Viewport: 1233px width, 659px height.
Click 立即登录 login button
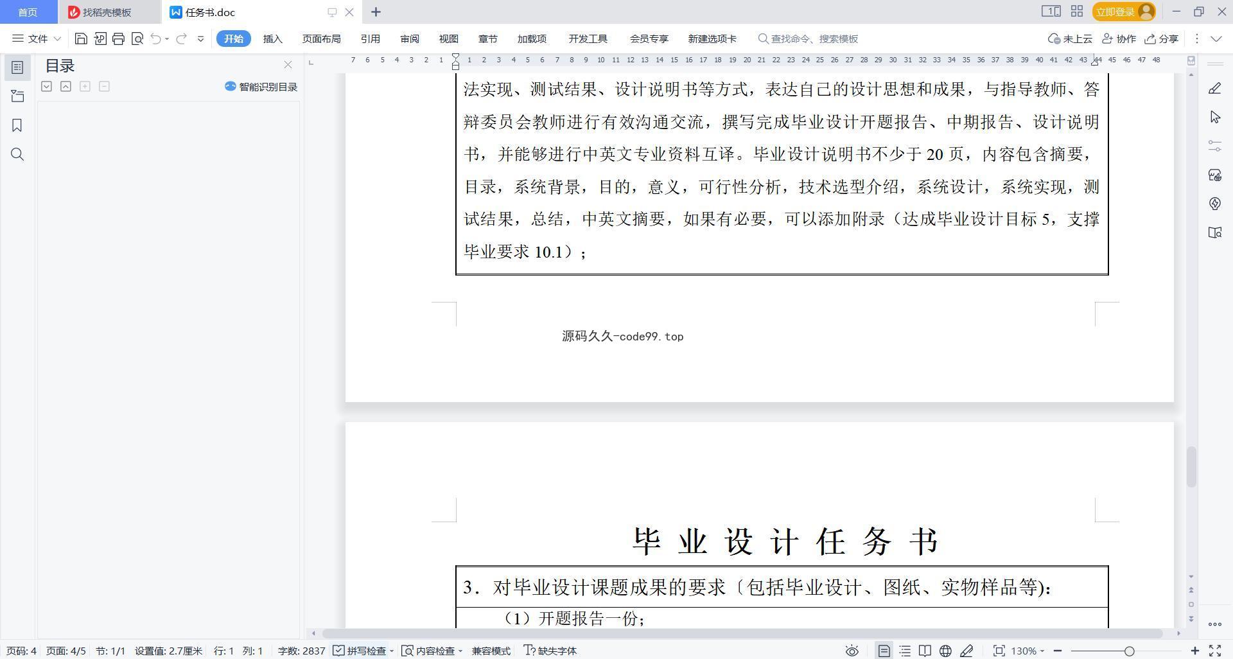[x=1124, y=12]
